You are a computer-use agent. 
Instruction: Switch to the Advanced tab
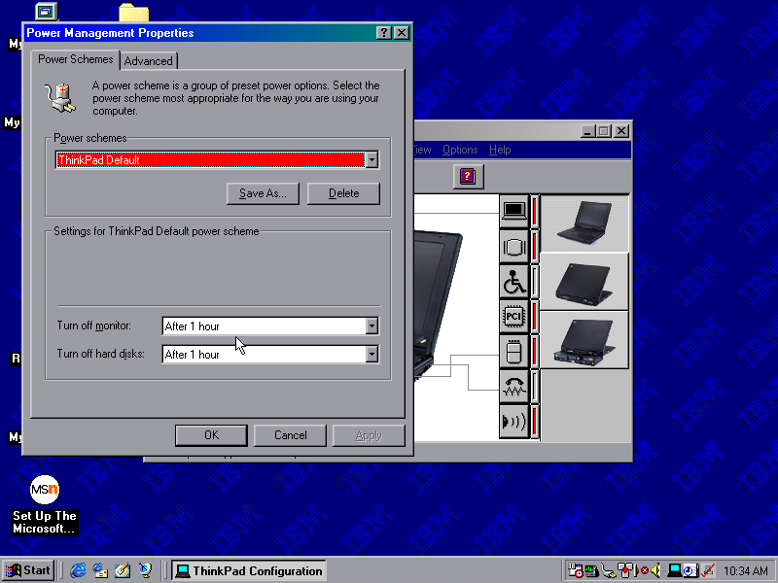(149, 60)
